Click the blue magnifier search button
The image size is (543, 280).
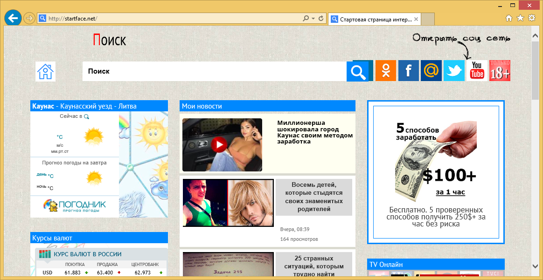pos(358,72)
